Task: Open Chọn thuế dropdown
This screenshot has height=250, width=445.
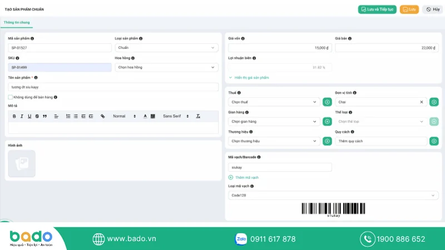Action: 274,102
